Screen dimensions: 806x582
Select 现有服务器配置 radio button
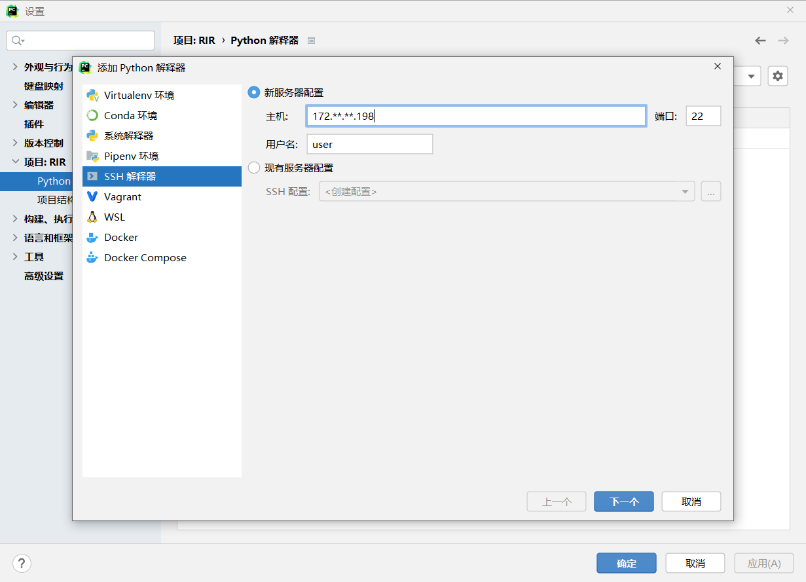pos(254,168)
